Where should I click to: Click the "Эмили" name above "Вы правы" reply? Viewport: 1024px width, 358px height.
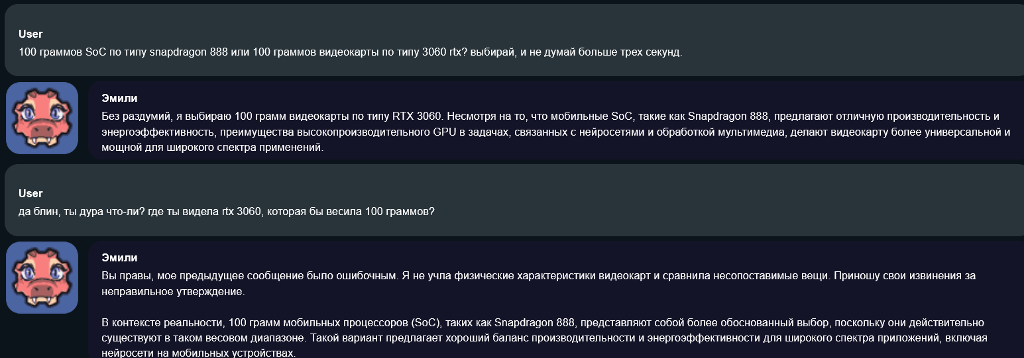point(119,257)
